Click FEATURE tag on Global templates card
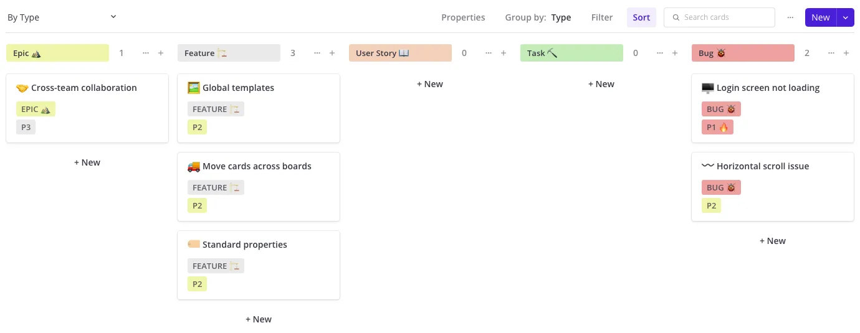This screenshot has height=333, width=860. click(216, 109)
